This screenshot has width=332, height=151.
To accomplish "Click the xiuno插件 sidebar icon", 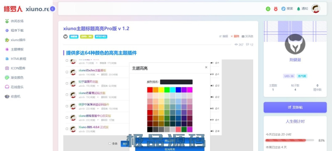I will click(7, 40).
